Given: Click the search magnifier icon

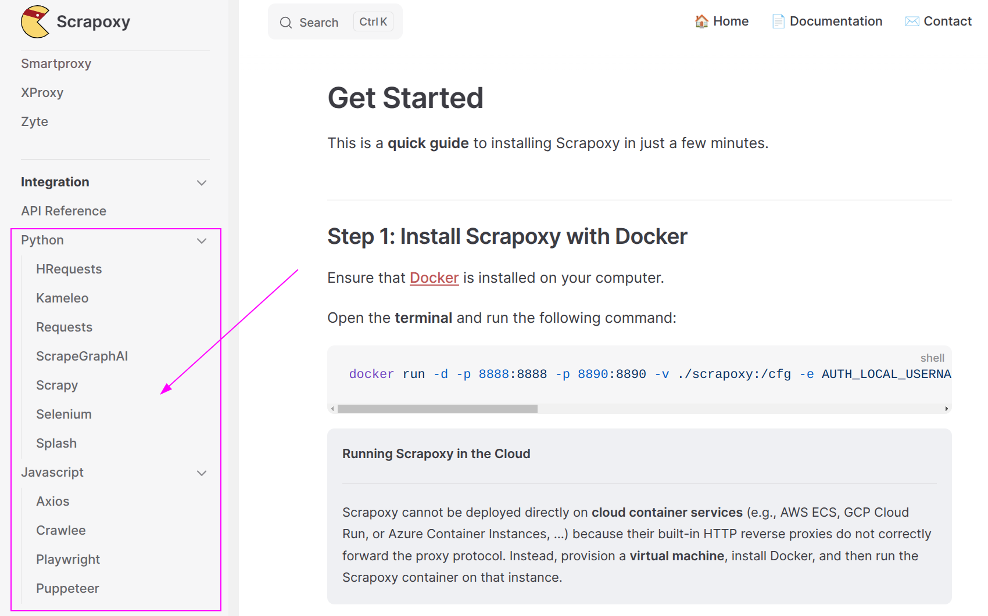Looking at the screenshot, I should (x=285, y=23).
